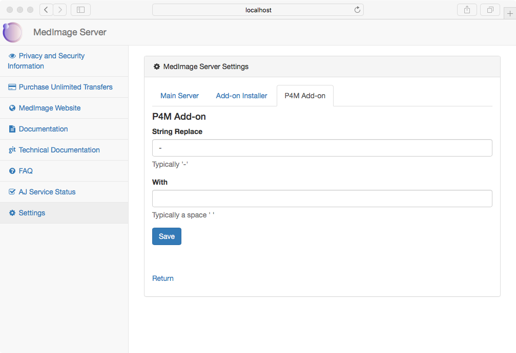Open the Technical Documentation link
516x353 pixels.
click(59, 150)
